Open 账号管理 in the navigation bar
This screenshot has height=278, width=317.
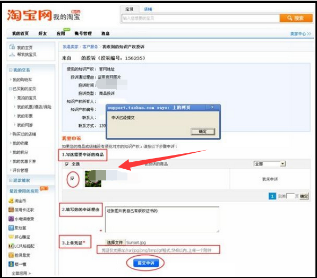click(x=83, y=33)
